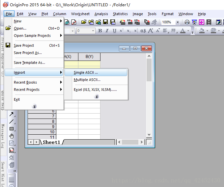Viewport: 224px width, 187px height.
Task: Open the Plot menu
Action: point(45,14)
